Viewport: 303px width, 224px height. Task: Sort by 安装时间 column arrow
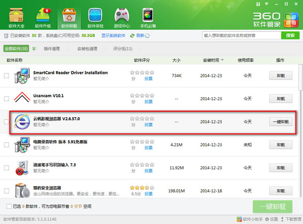222,60
